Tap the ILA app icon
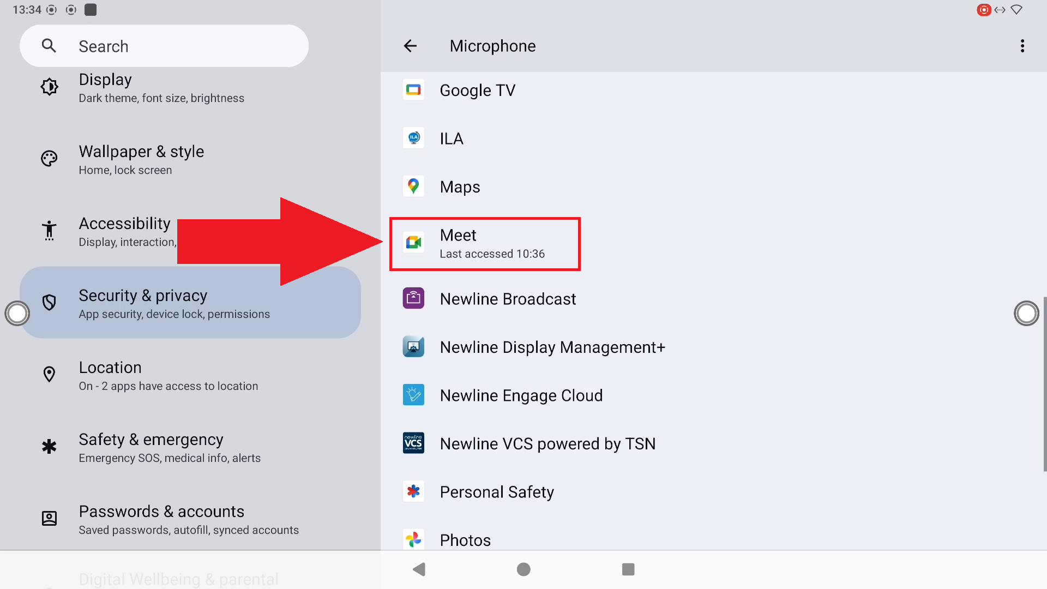Image resolution: width=1047 pixels, height=589 pixels. tap(413, 139)
